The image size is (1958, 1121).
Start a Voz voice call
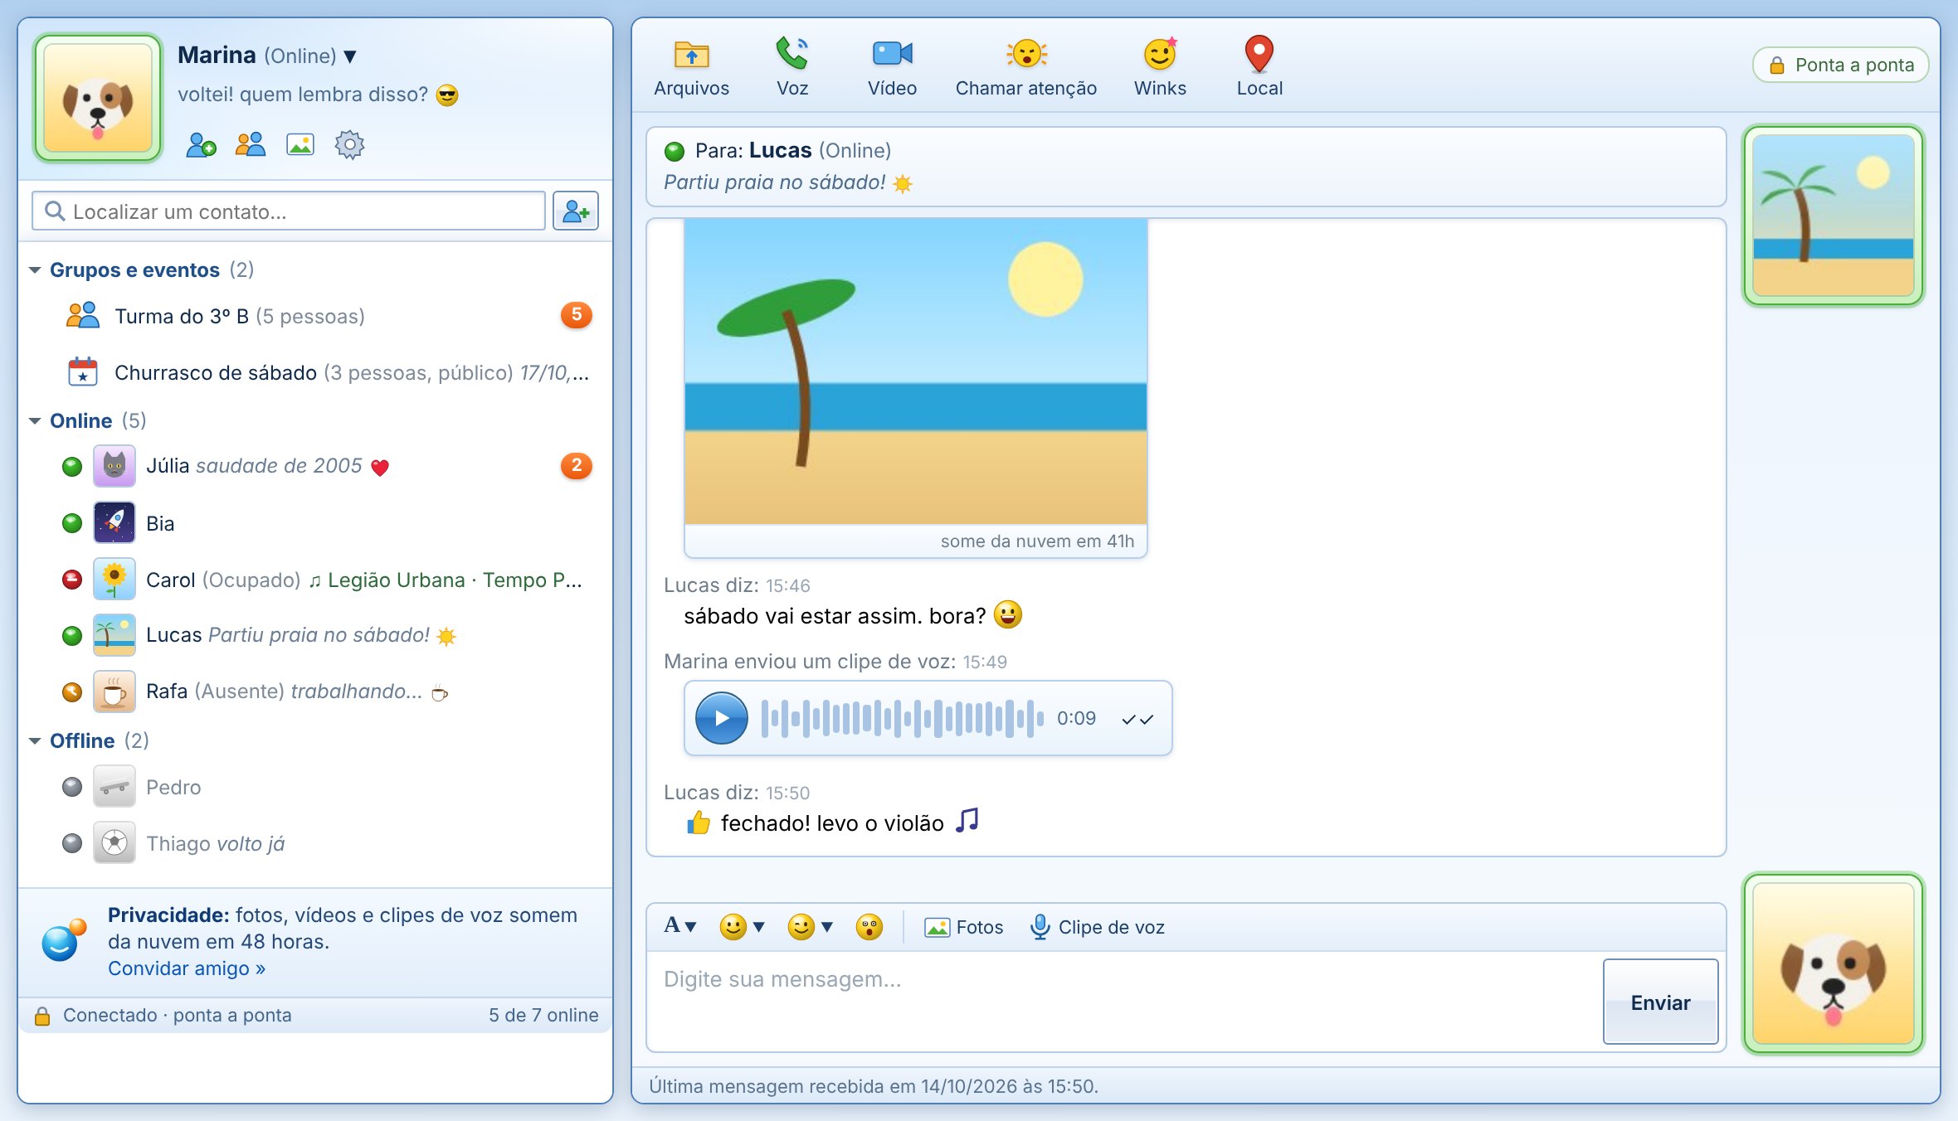pos(792,67)
